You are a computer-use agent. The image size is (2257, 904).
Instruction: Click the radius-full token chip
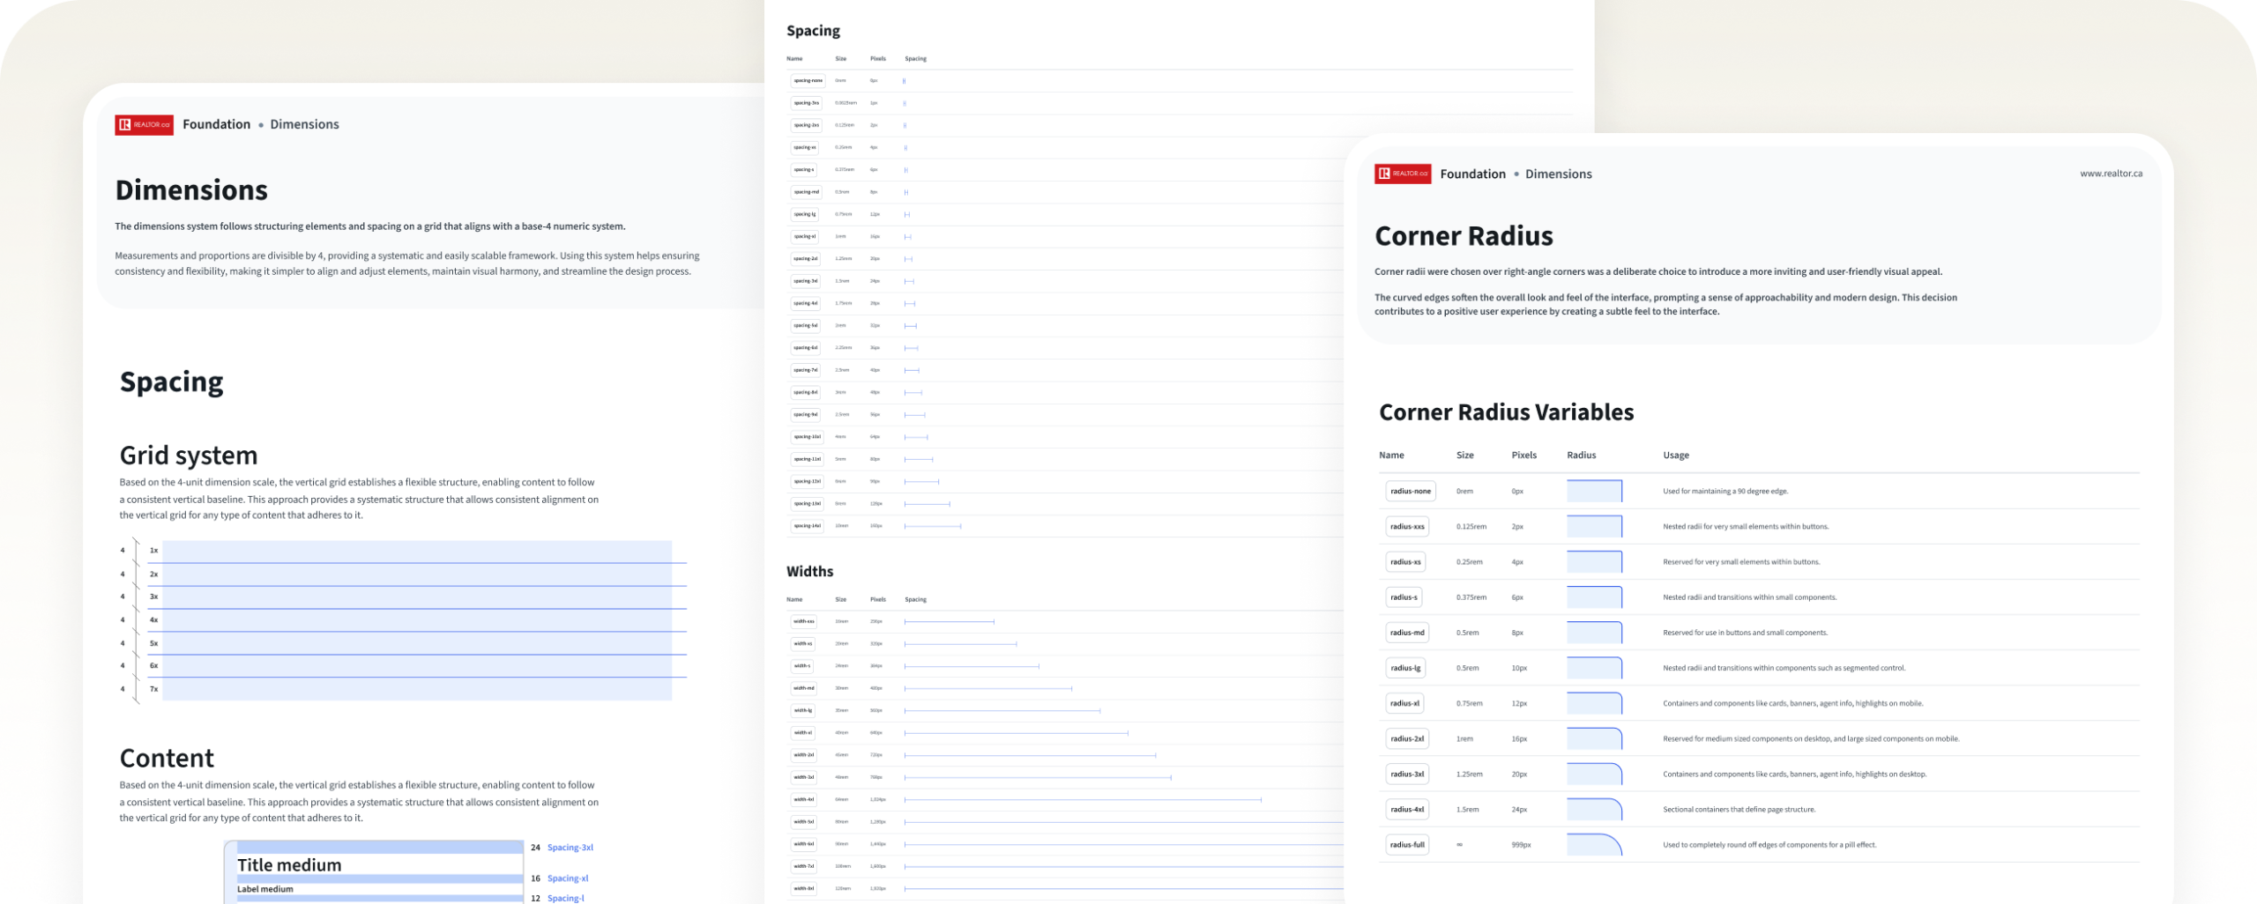click(x=1407, y=844)
